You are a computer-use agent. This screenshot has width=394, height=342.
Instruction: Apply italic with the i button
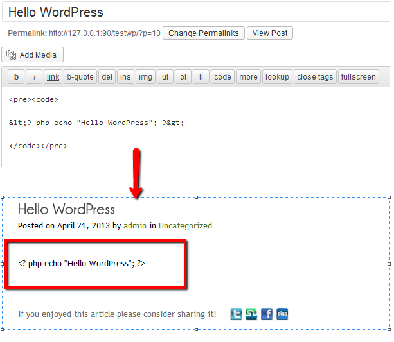point(35,77)
